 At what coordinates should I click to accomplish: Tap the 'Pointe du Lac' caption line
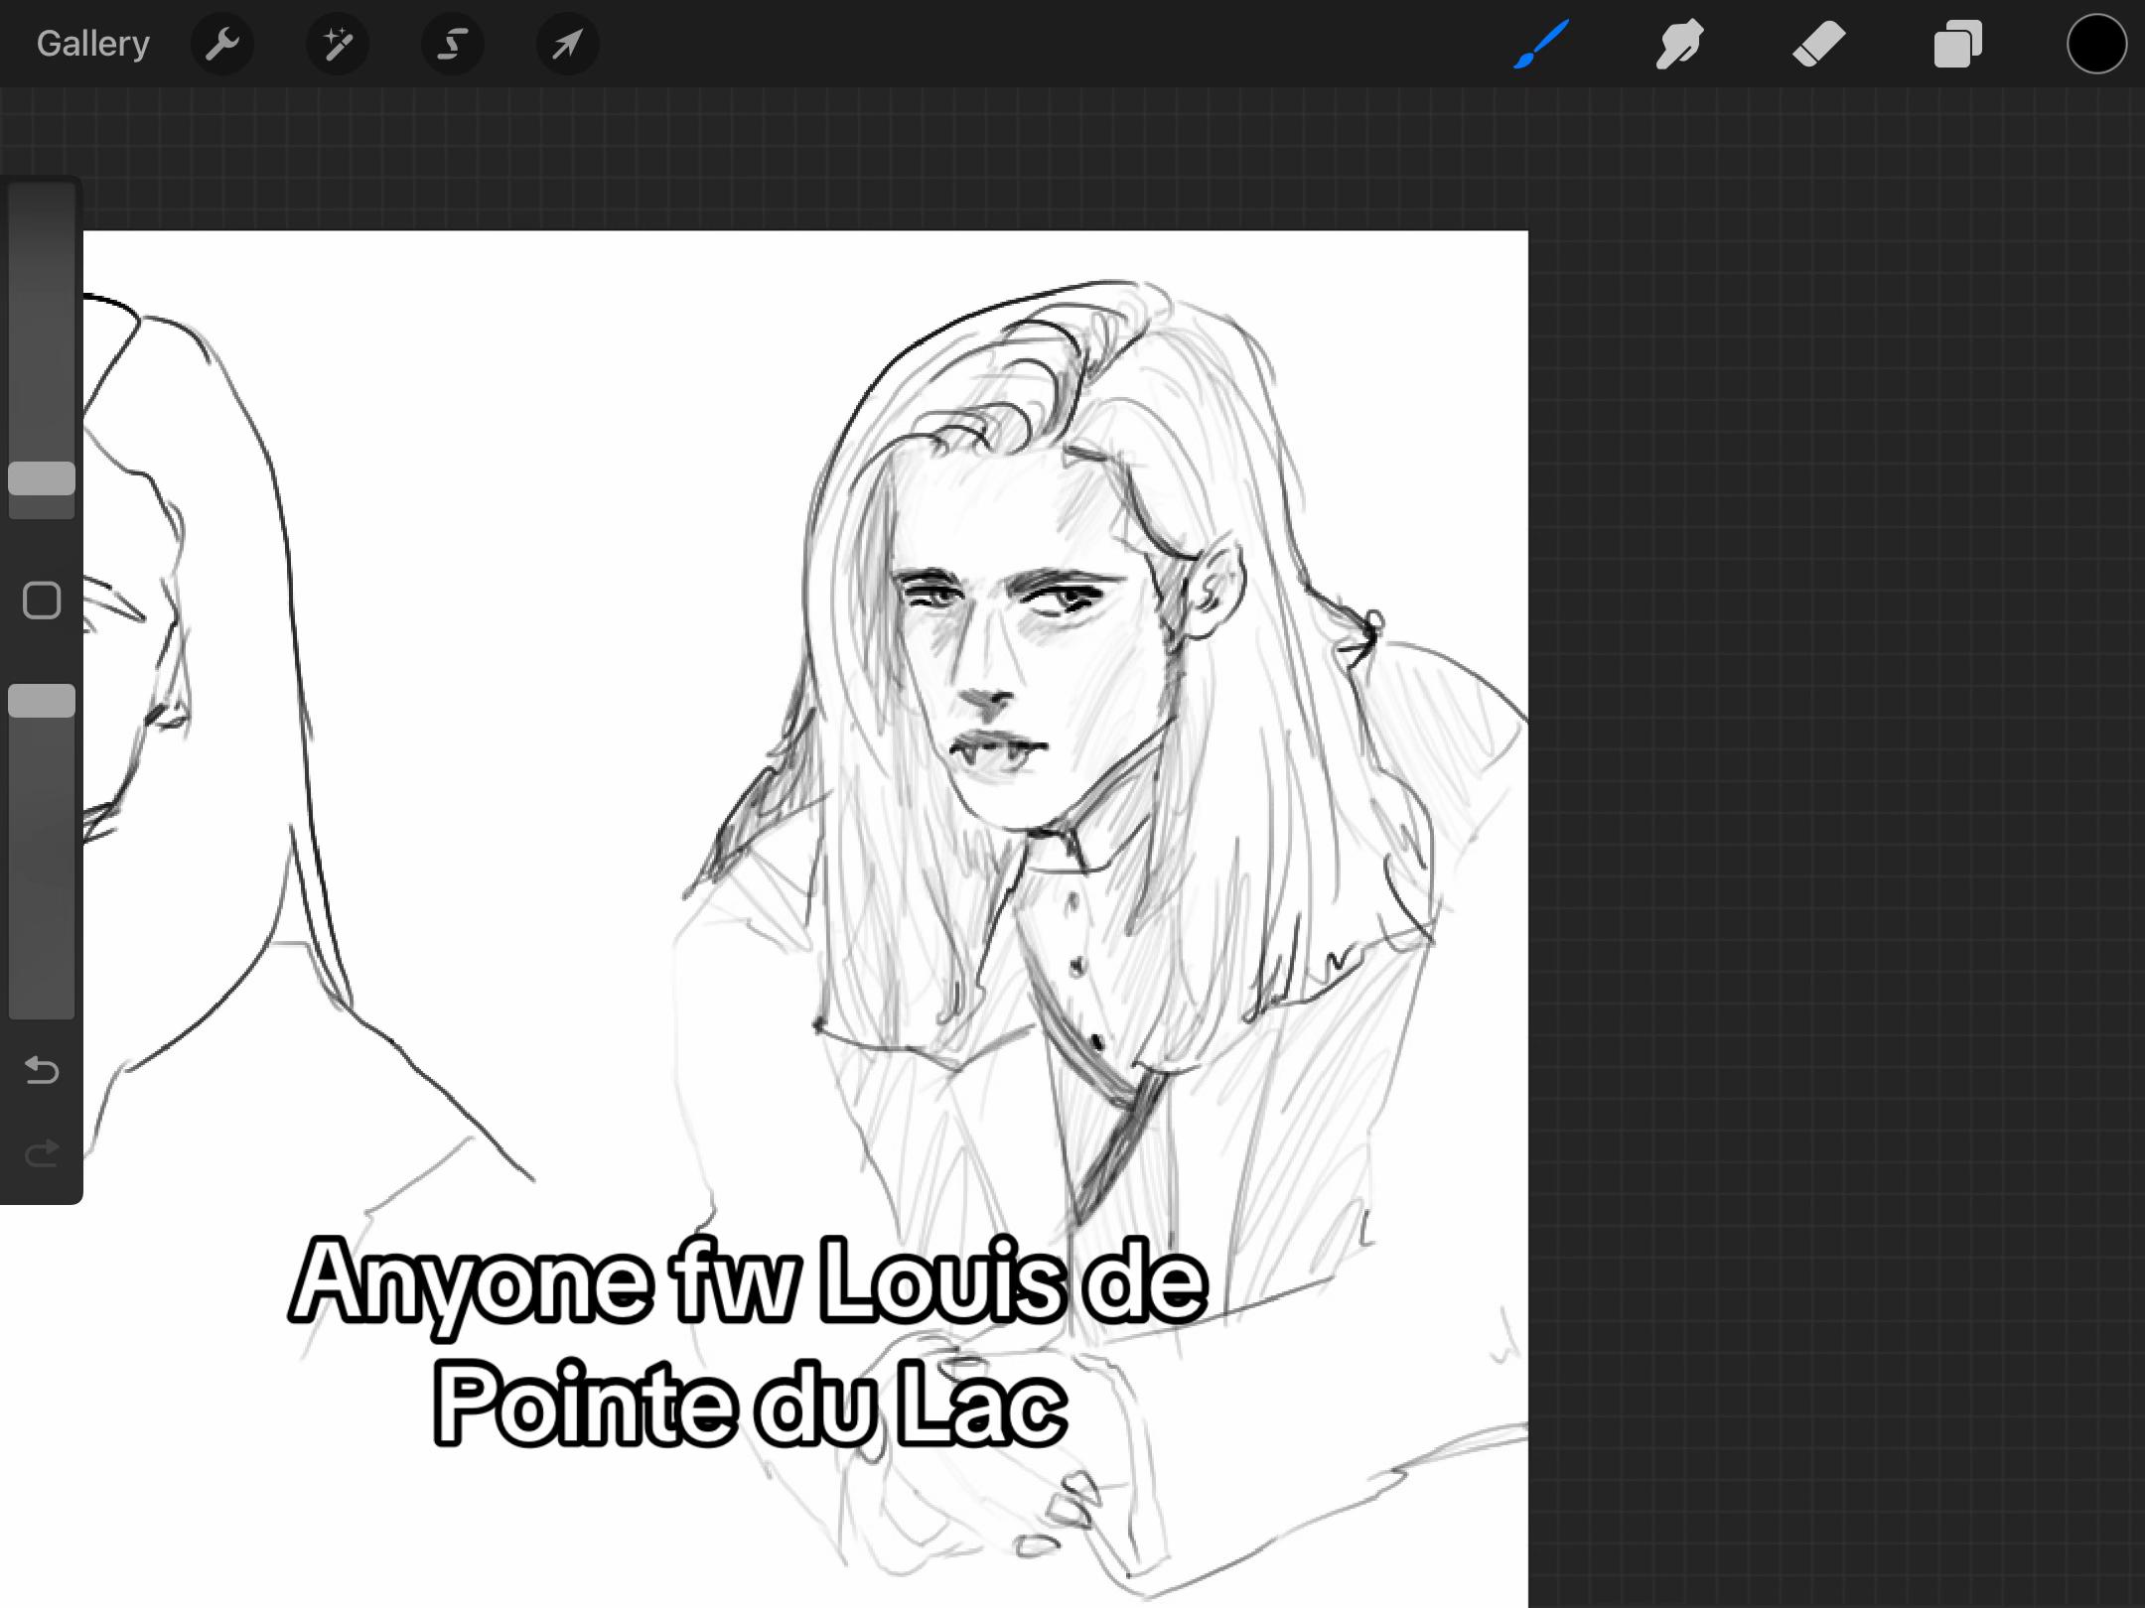click(750, 1406)
